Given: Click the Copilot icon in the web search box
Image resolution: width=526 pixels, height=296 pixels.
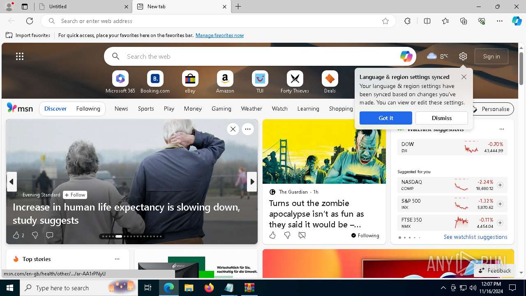Looking at the screenshot, I should [406, 56].
